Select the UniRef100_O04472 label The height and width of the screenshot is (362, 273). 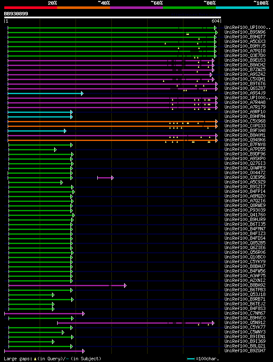pos(245,172)
